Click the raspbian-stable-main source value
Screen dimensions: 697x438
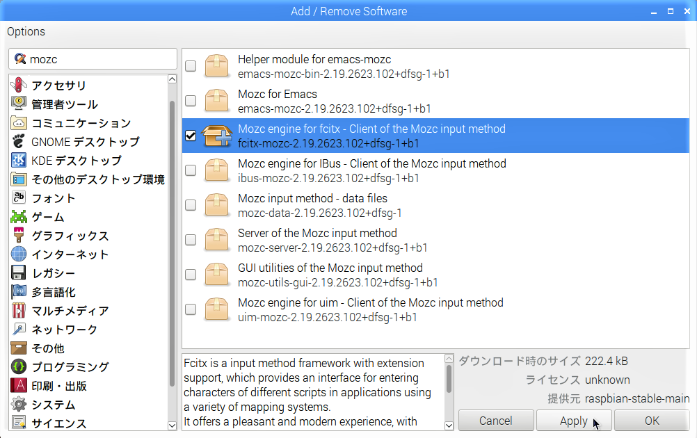pos(637,398)
